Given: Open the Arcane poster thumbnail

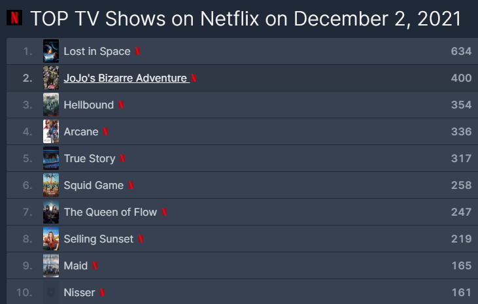Looking at the screenshot, I should (51, 131).
